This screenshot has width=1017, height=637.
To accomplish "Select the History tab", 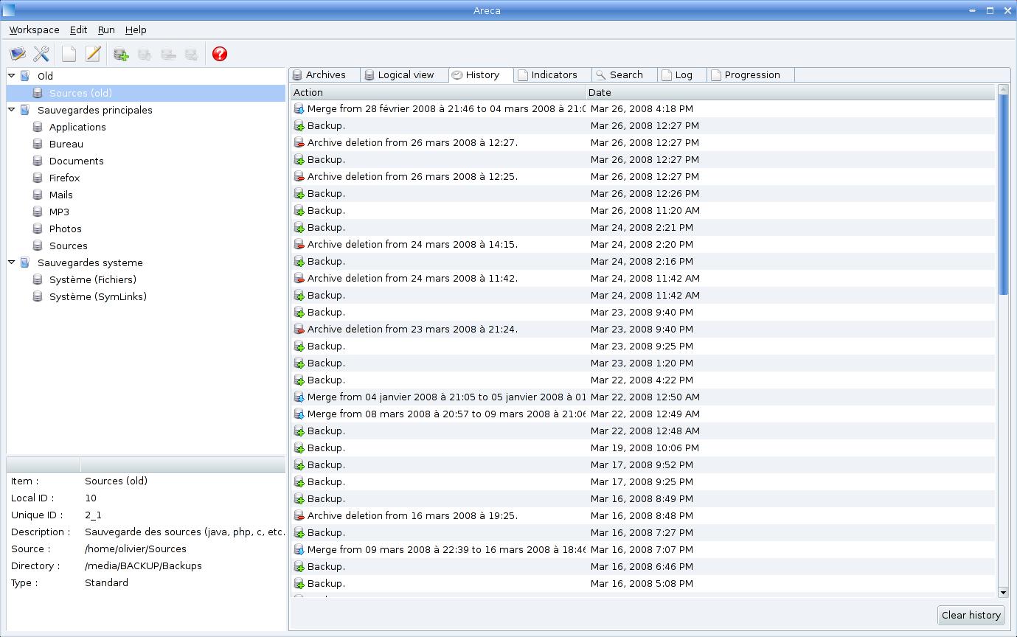I will point(481,74).
